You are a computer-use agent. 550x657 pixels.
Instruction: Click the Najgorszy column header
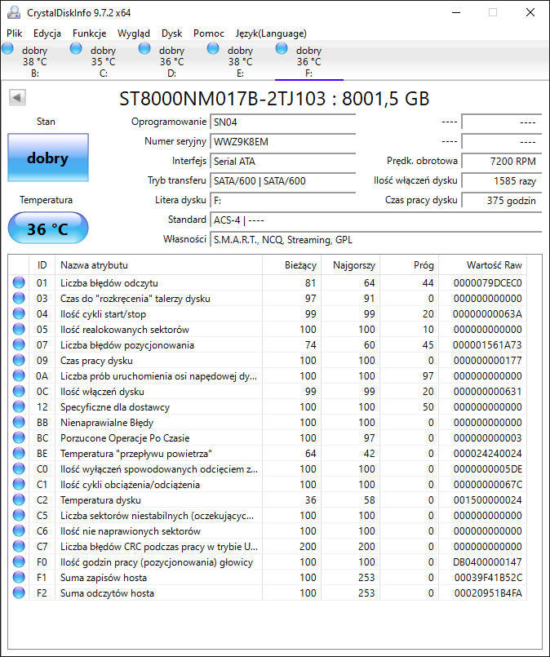click(x=350, y=265)
